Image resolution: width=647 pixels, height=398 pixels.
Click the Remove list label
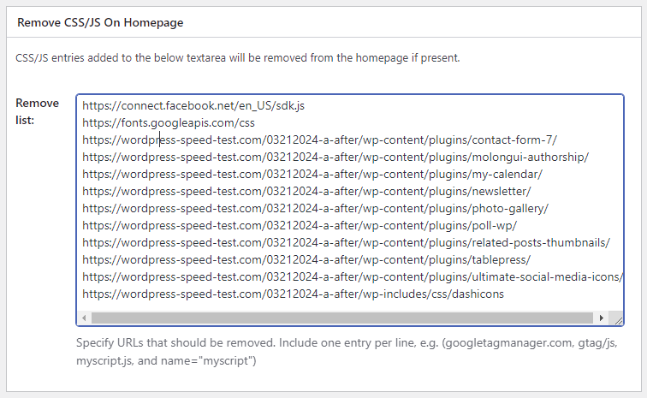coord(37,111)
